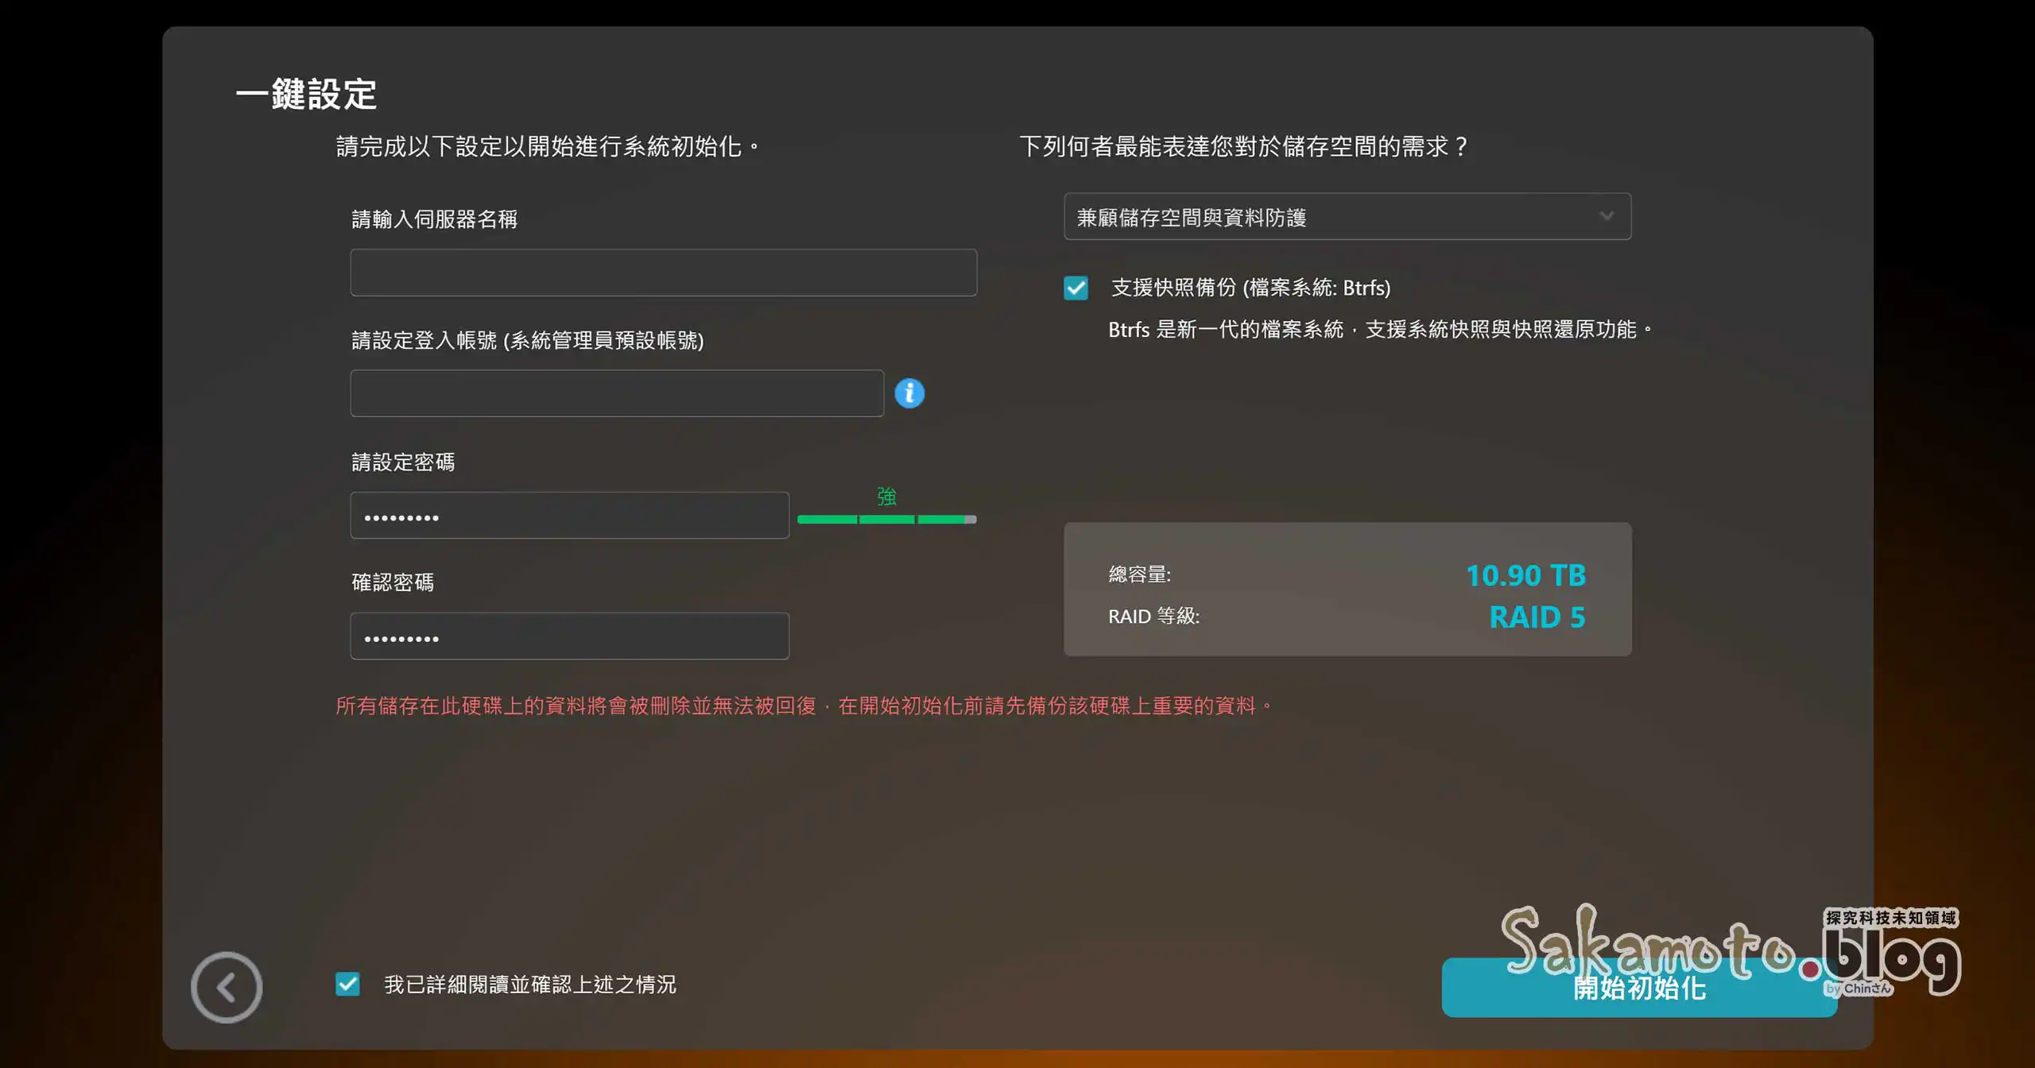Viewport: 2035px width, 1068px height.
Task: Uncheck the 支援快照備份 Btrfs checkbox
Action: [x=1076, y=288]
